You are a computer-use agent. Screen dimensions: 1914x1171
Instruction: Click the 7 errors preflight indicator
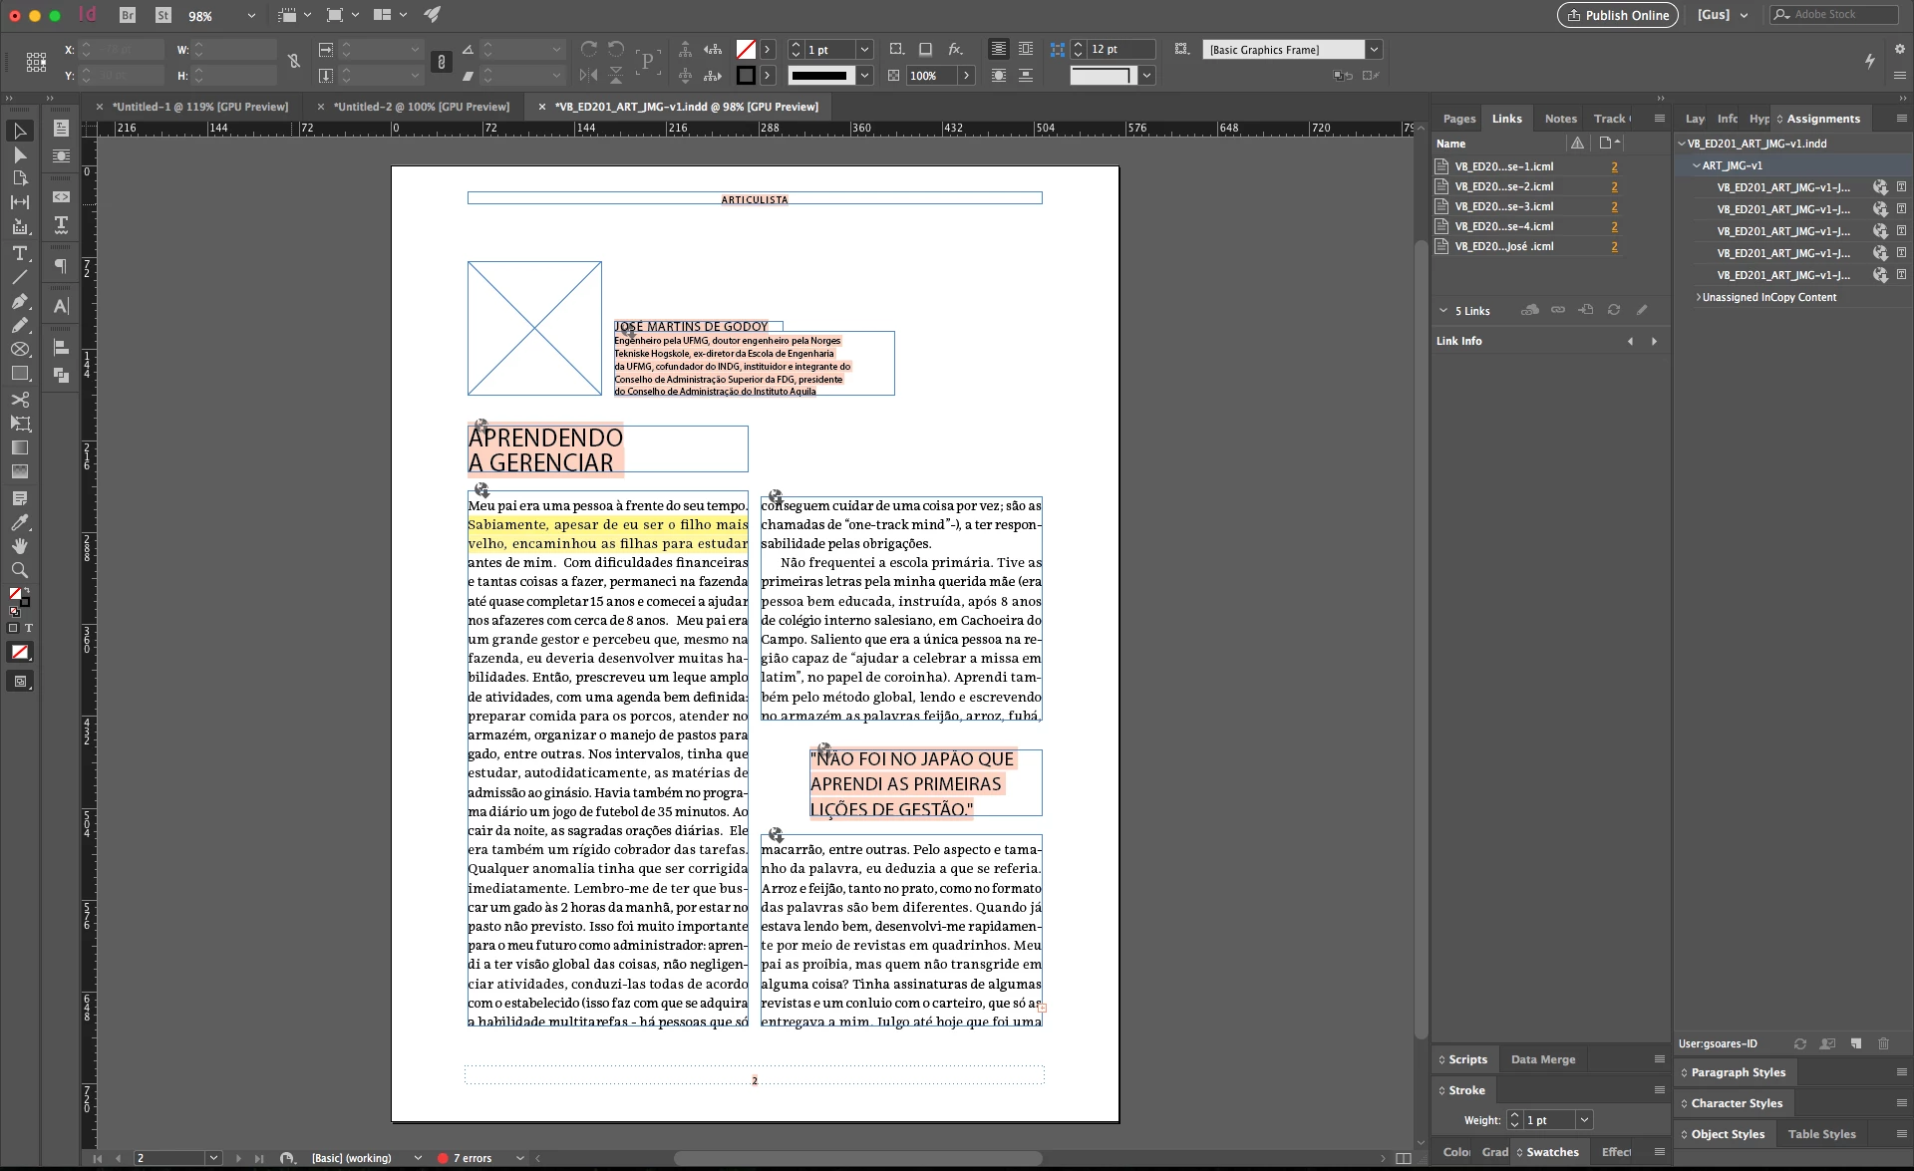tap(471, 1158)
